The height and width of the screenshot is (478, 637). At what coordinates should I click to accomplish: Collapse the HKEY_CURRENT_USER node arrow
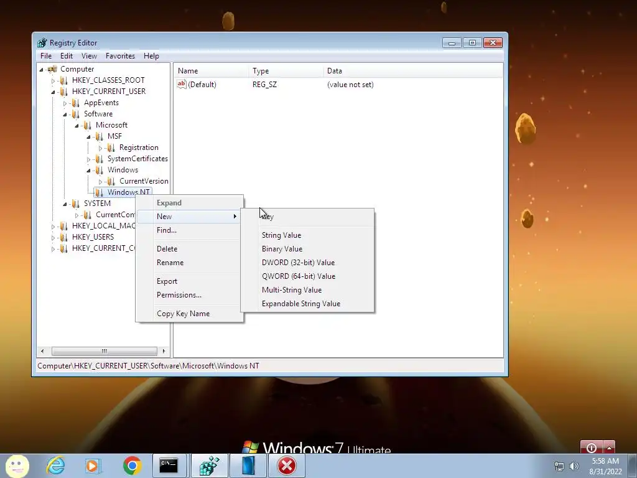coord(53,92)
